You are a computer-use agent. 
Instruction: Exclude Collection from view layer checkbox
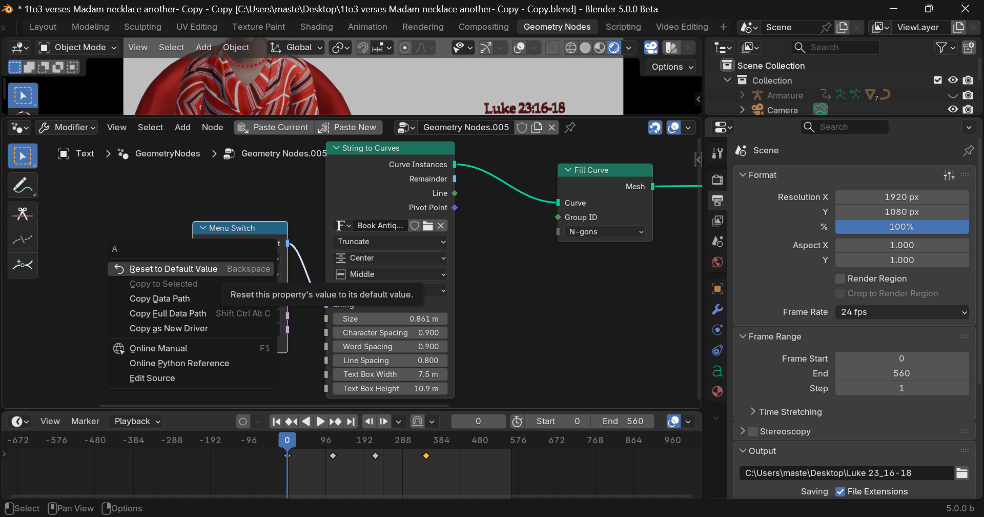(938, 80)
